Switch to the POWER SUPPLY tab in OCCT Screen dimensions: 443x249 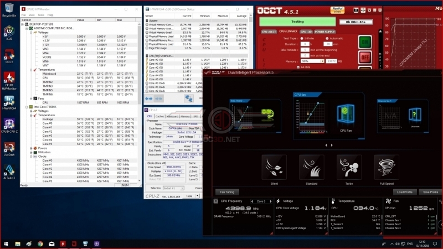click(x=324, y=32)
